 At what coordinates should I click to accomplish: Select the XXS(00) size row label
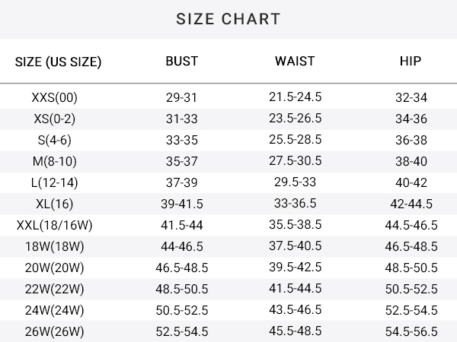(55, 97)
